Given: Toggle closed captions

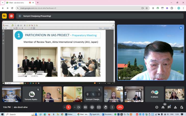Looking at the screenshot, I should (x=85, y=107).
